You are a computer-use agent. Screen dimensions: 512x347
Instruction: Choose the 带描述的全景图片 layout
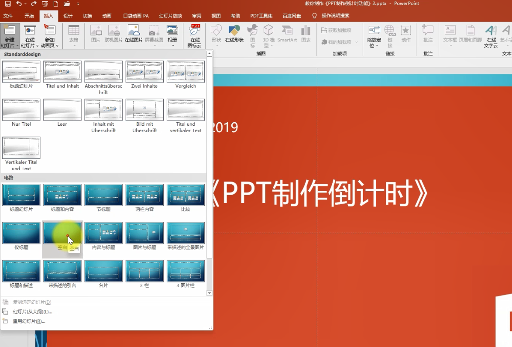[186, 236]
